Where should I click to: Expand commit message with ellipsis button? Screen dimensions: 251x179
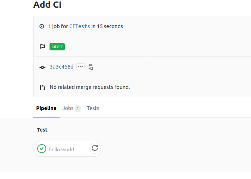(x=80, y=67)
